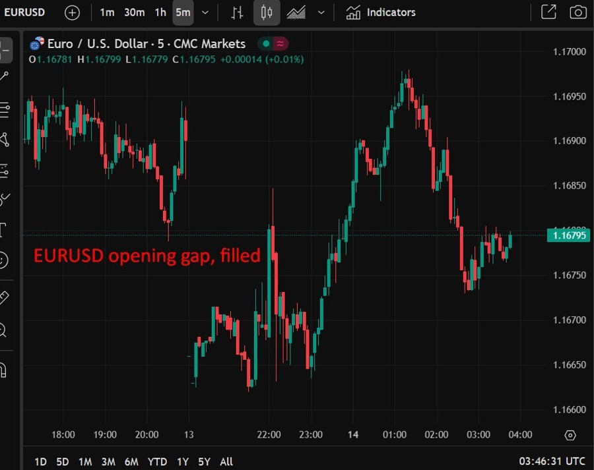Open the chart type dropdown arrow

[x=321, y=12]
